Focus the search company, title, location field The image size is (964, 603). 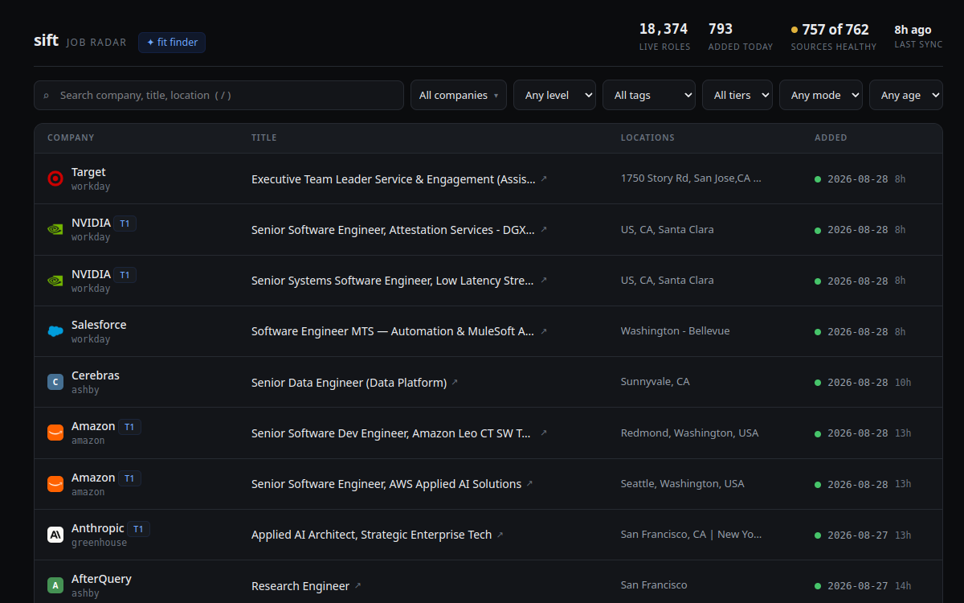[219, 95]
